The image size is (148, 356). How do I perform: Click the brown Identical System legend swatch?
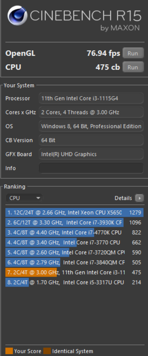pyautogui.click(x=47, y=351)
